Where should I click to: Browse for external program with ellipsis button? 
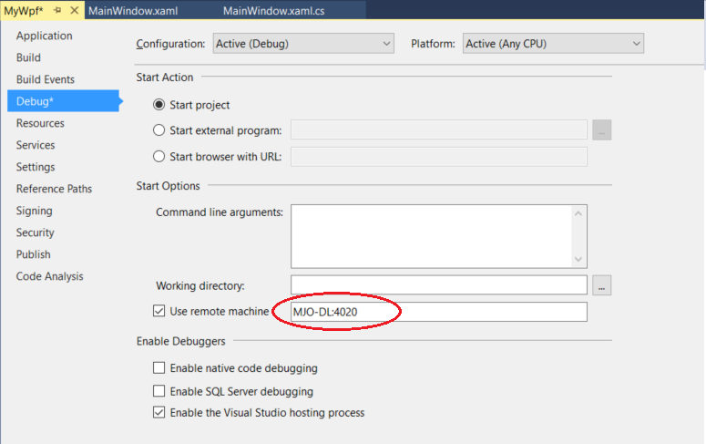tap(601, 130)
